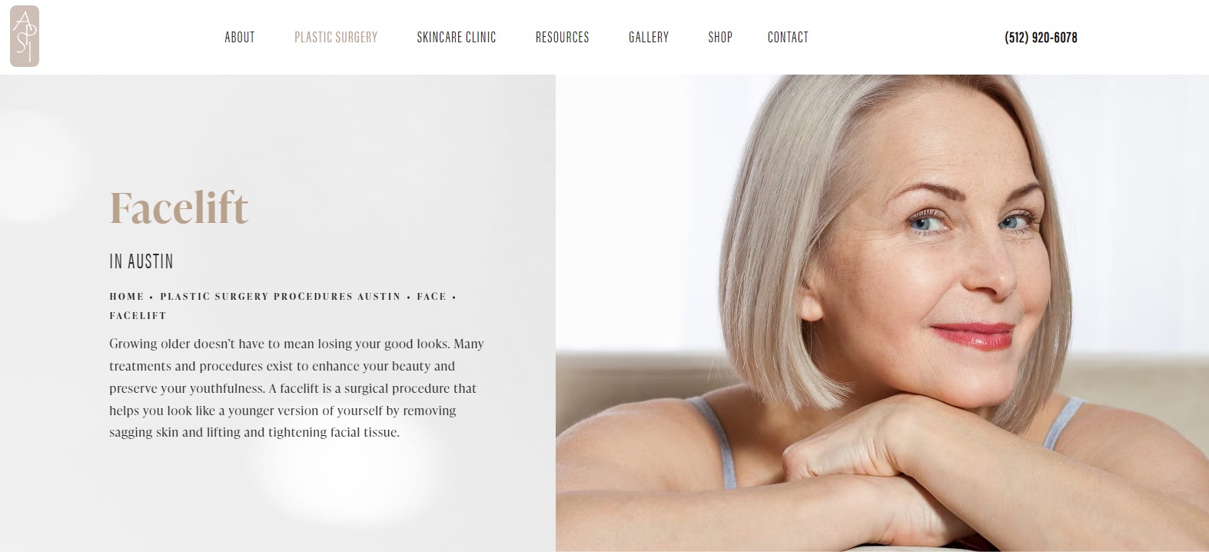
Task: Click the Growing older introductory paragraph
Action: (x=297, y=387)
